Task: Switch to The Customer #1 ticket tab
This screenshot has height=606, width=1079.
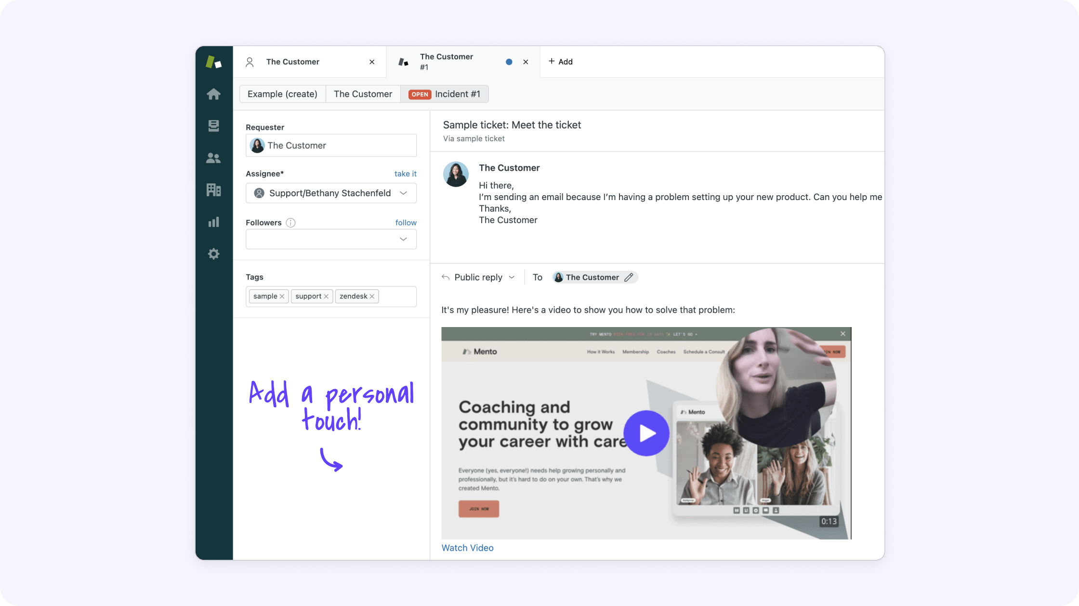Action: [x=463, y=62]
